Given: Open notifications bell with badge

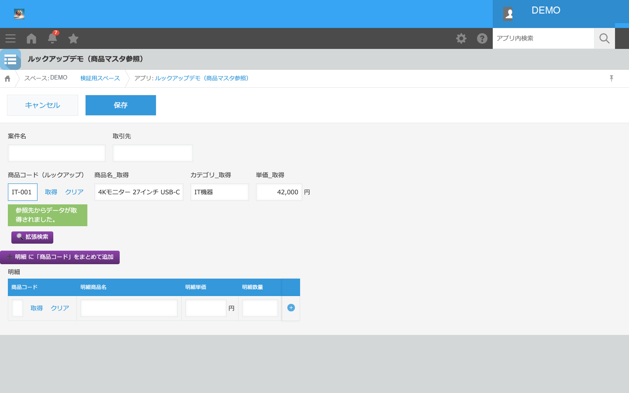Looking at the screenshot, I should pyautogui.click(x=52, y=38).
